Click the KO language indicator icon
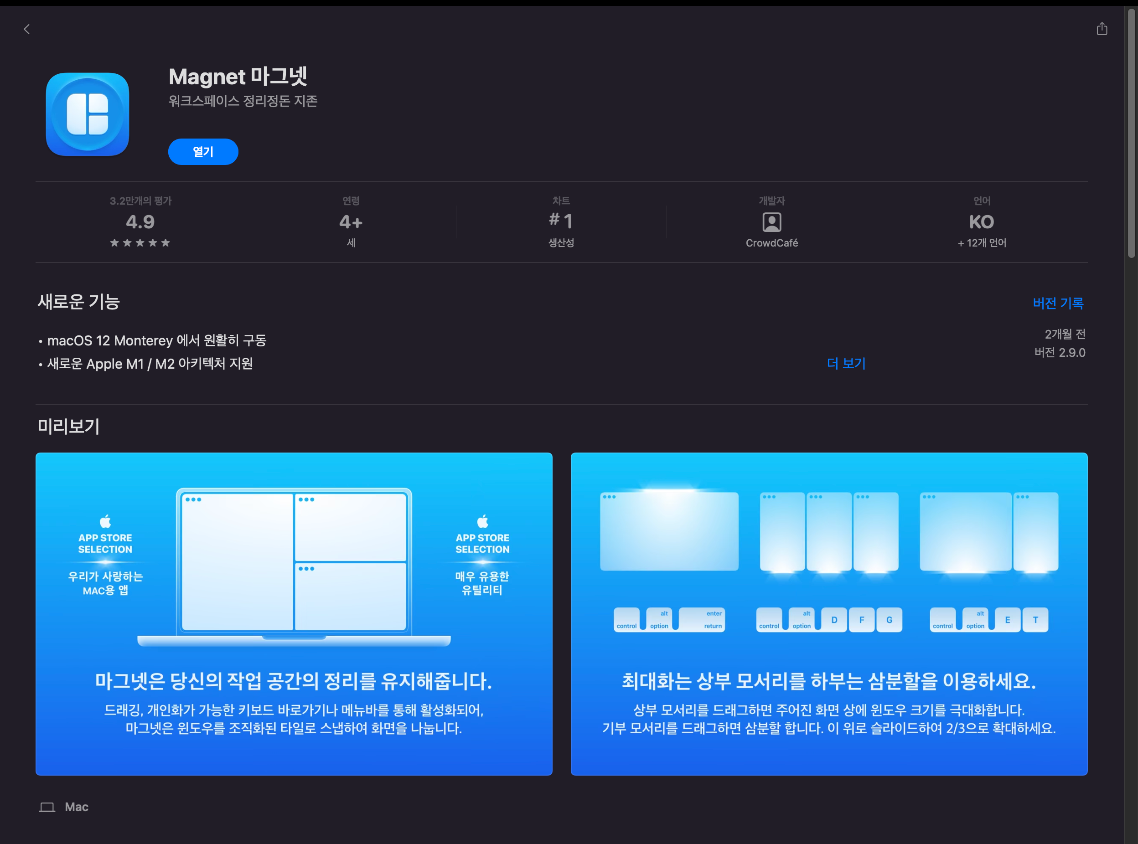 click(981, 222)
